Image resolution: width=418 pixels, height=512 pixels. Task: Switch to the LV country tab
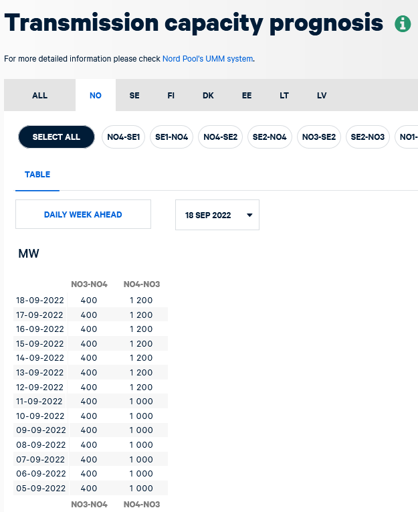[322, 95]
